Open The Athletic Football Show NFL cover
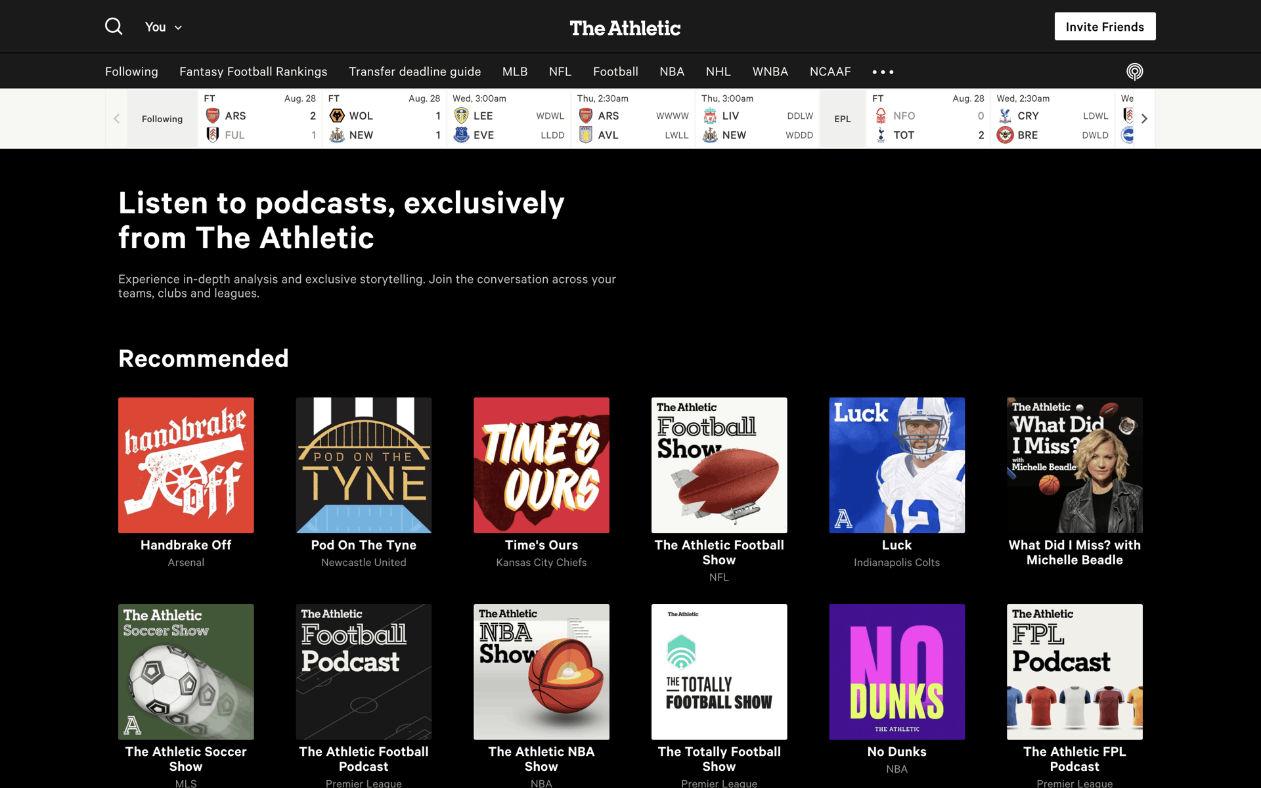 [719, 465]
